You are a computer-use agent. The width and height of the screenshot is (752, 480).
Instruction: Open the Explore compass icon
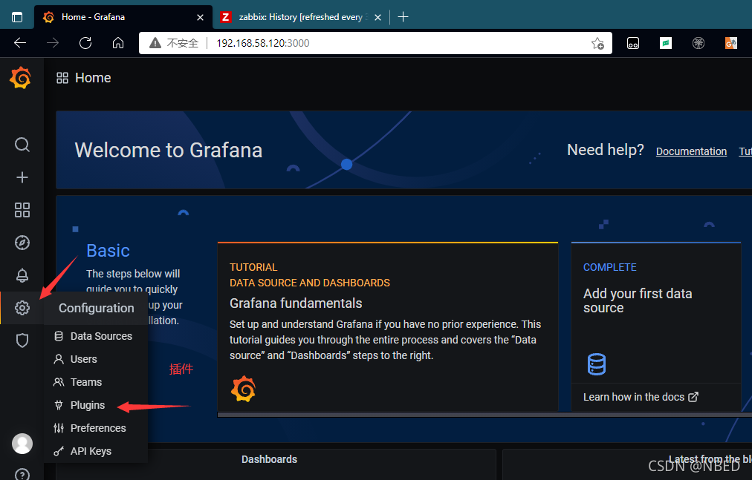(x=22, y=243)
